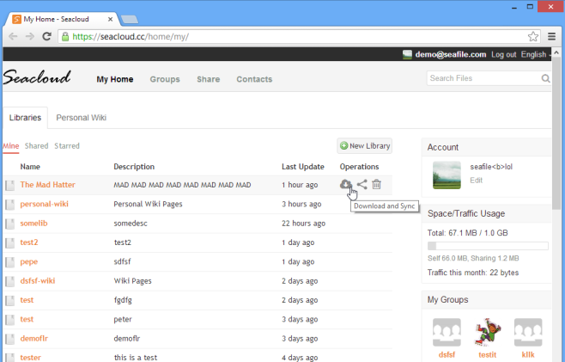Reload the page with refresh icon
Viewport: 565px width, 362px height.
coord(46,36)
